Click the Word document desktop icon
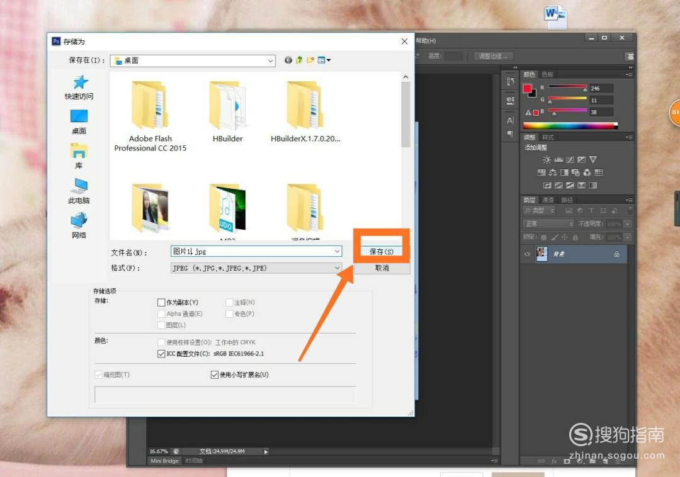 [x=555, y=16]
